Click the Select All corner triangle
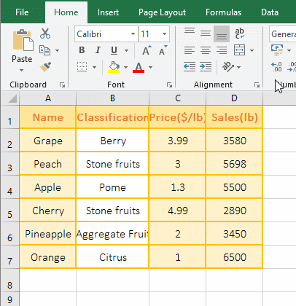Image resolution: width=296 pixels, height=306 pixels. pyautogui.click(x=12, y=98)
